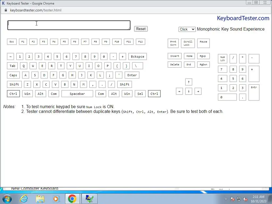The image size is (272, 204).
Task: Click the G key
Action: 63,75
